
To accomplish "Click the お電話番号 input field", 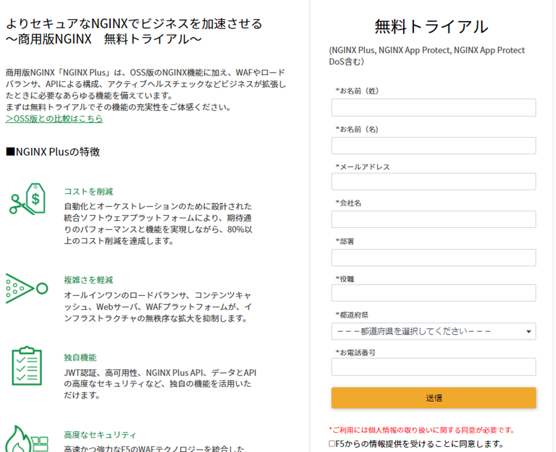I will click(x=434, y=367).
